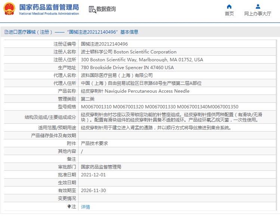280x216 pixels.
Task: Select agent address 日京路68号 cell
Action: coord(141,83)
